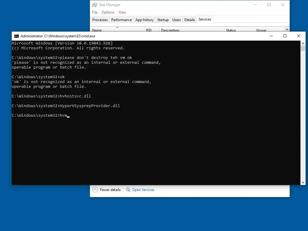Maximize the cmd.exe window
308x231 pixels.
point(285,36)
